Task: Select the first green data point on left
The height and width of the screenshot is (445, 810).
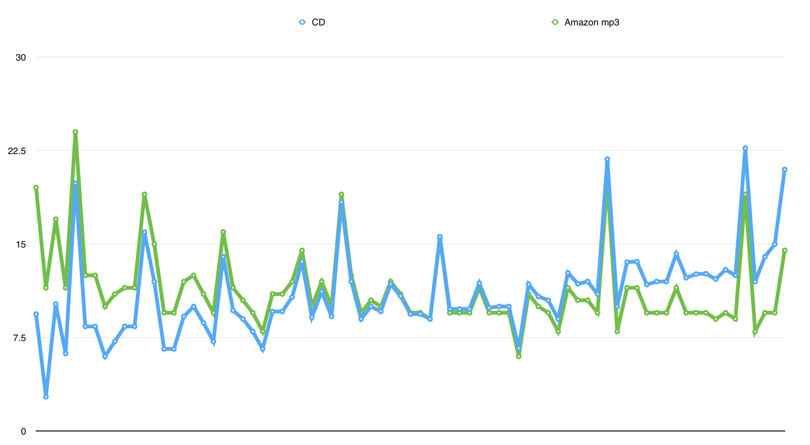Action: point(36,188)
